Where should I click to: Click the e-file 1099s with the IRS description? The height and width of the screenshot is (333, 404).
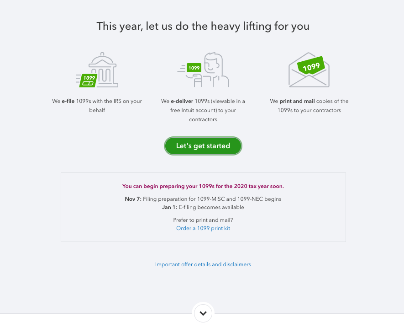[x=97, y=106]
